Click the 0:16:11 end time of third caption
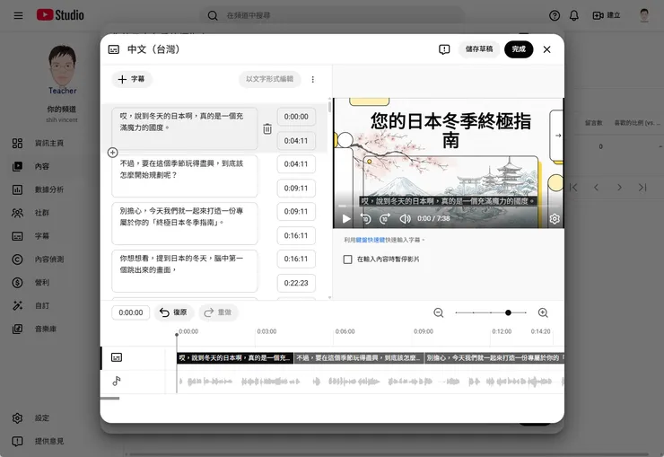The image size is (664, 457). coord(296,236)
